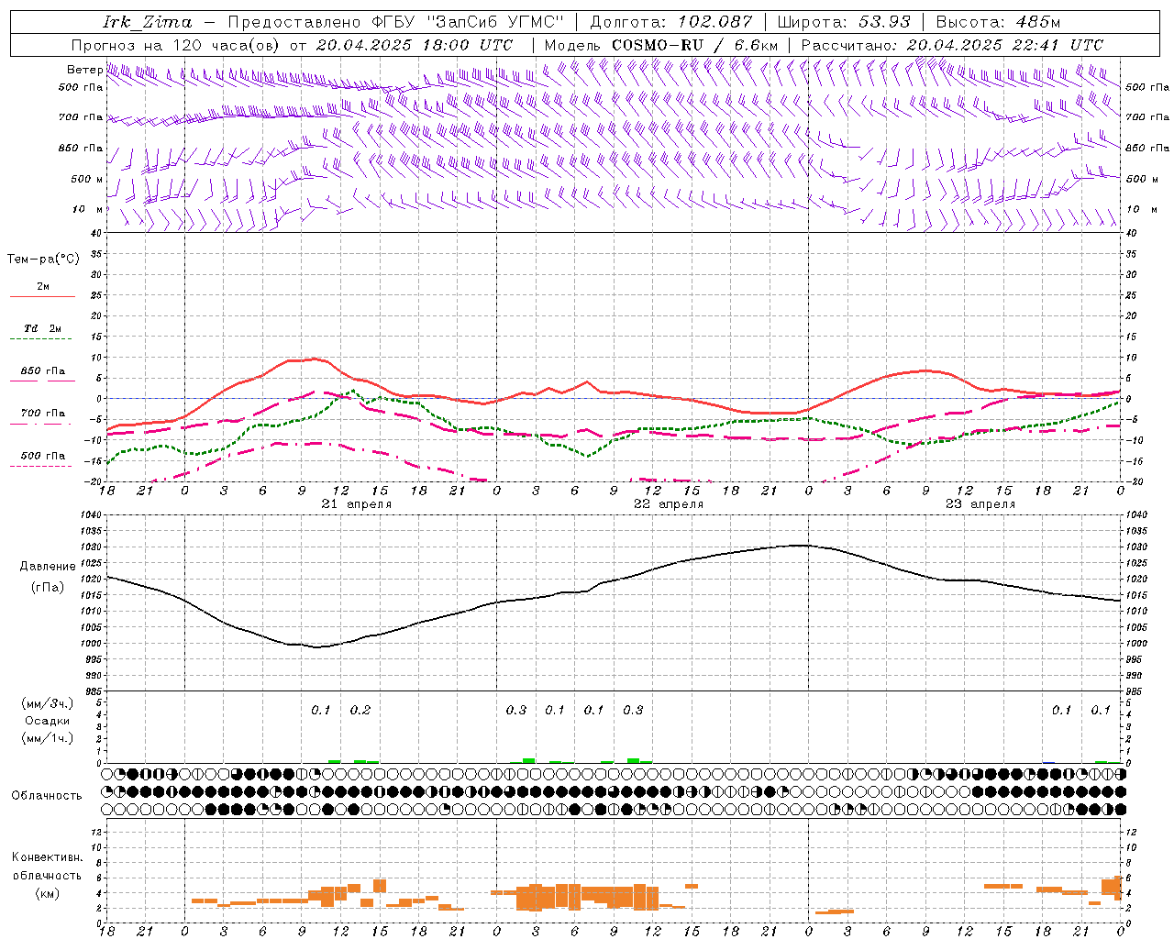Click 'Прогноз на 120 часа(ов)' forecast text
The width and height of the screenshot is (1174, 939).
click(177, 45)
